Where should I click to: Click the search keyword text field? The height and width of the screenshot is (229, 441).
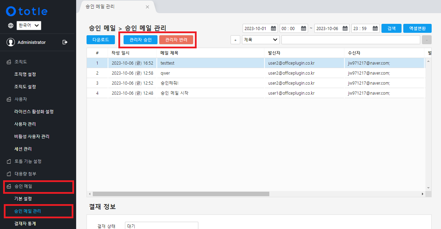click(350, 40)
